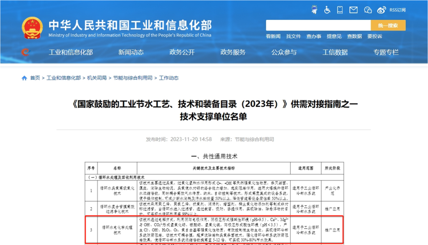This screenshot has width=428, height=245.
Task: Click 工业和信息化部 in the breadcrumb trail
Action: pyautogui.click(x=63, y=78)
